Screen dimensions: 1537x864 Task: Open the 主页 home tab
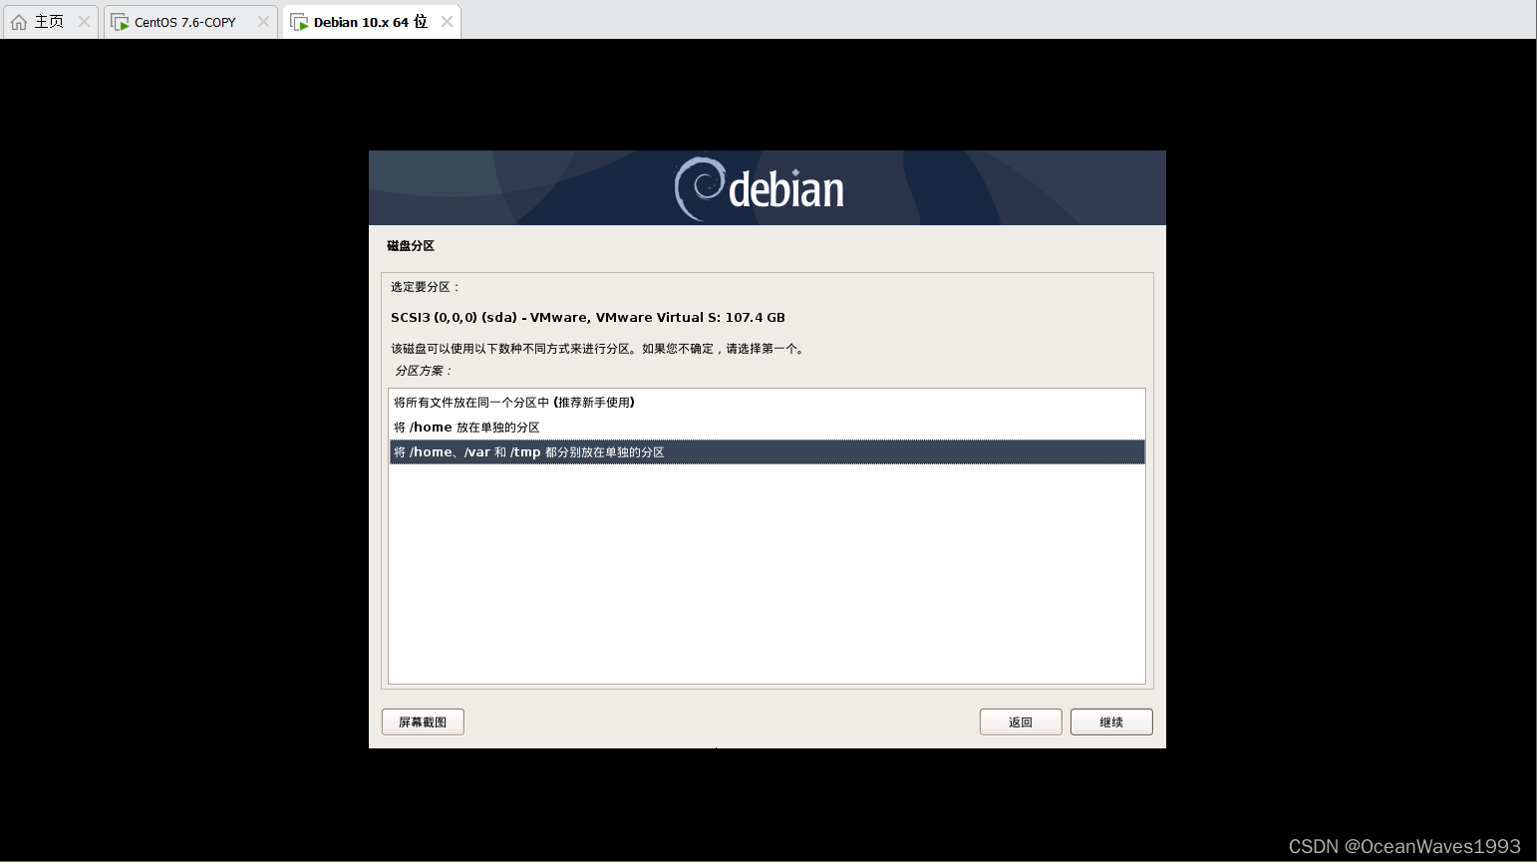tap(49, 22)
